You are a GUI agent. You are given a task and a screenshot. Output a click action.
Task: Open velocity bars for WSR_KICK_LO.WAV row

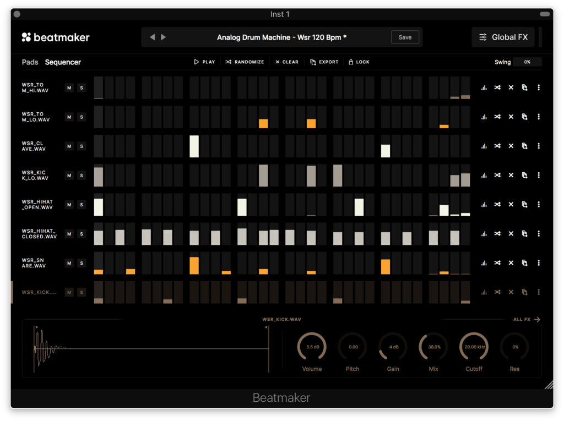pos(484,176)
